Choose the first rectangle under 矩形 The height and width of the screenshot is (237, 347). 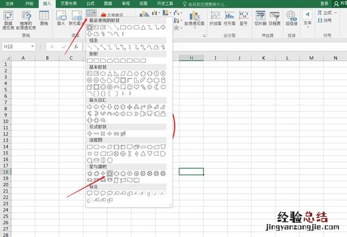[89, 60]
